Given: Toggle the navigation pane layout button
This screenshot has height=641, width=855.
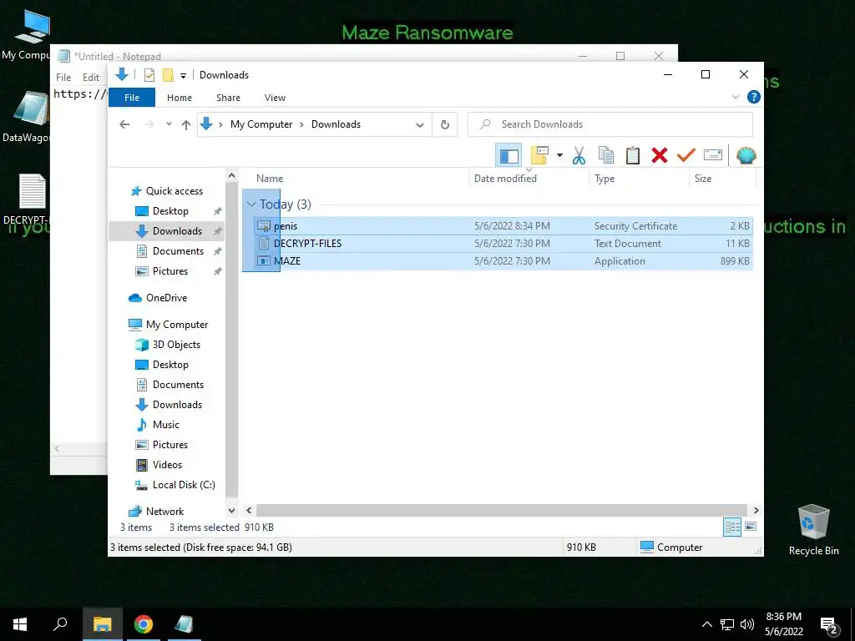Looking at the screenshot, I should [x=508, y=156].
